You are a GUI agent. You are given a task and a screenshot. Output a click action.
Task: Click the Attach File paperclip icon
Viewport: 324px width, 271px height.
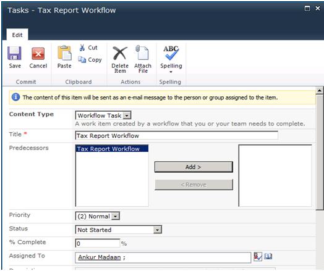tap(142, 52)
